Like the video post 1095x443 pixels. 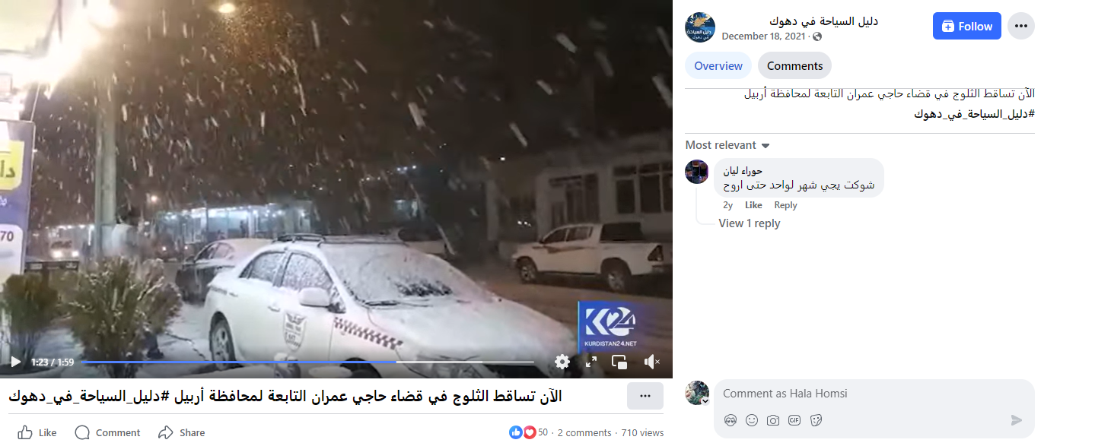click(37, 432)
